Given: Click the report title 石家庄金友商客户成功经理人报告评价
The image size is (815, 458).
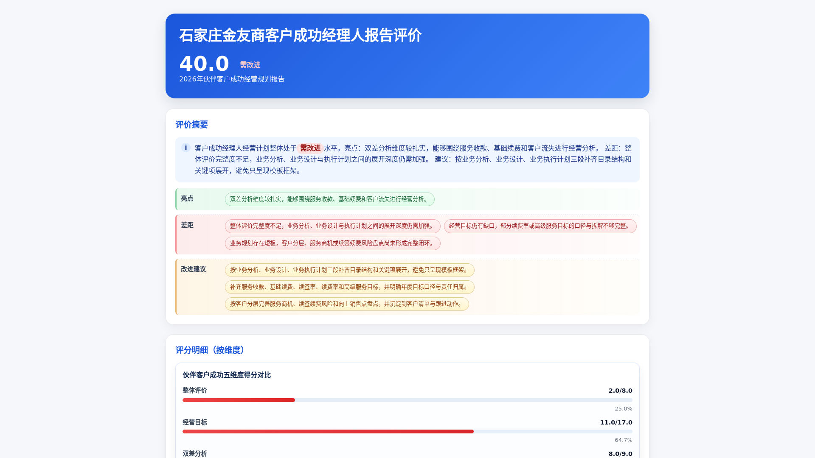Looking at the screenshot, I should click(301, 35).
